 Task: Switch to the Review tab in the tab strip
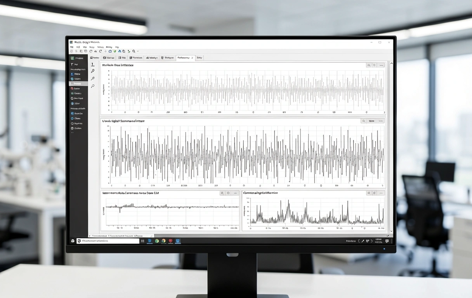[94, 57]
